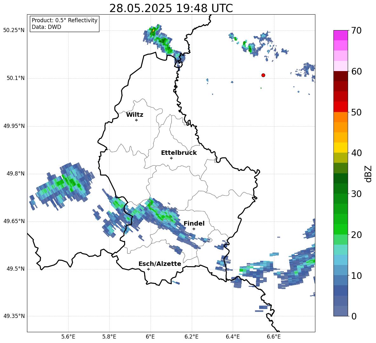Click the '50.25°N' latitude tick label

click(14, 30)
